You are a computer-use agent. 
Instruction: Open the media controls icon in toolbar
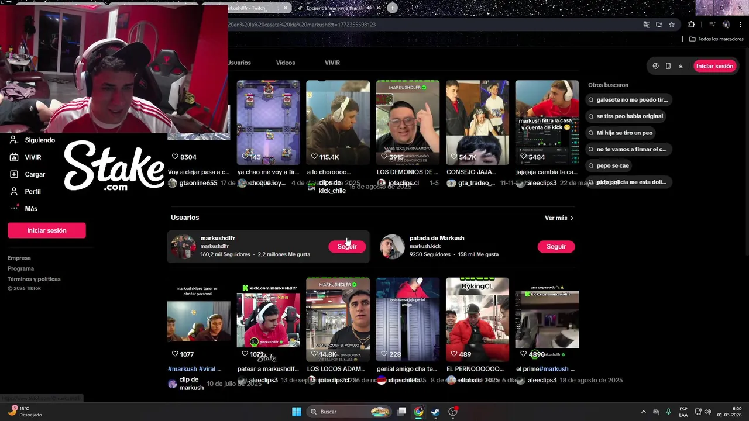pos(712,25)
